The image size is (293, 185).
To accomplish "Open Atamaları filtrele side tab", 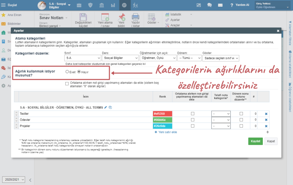I will coord(290,33).
